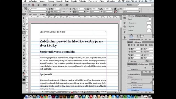
Task: Open the zoom level 340,3 dropdown
Action: 49,5
